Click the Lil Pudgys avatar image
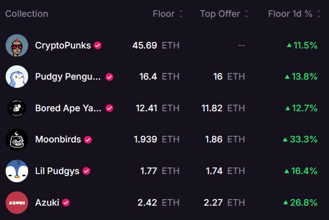The image size is (329, 220). pos(17,171)
